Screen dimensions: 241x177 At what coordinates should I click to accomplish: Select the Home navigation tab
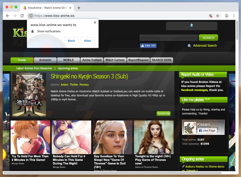[22, 60]
